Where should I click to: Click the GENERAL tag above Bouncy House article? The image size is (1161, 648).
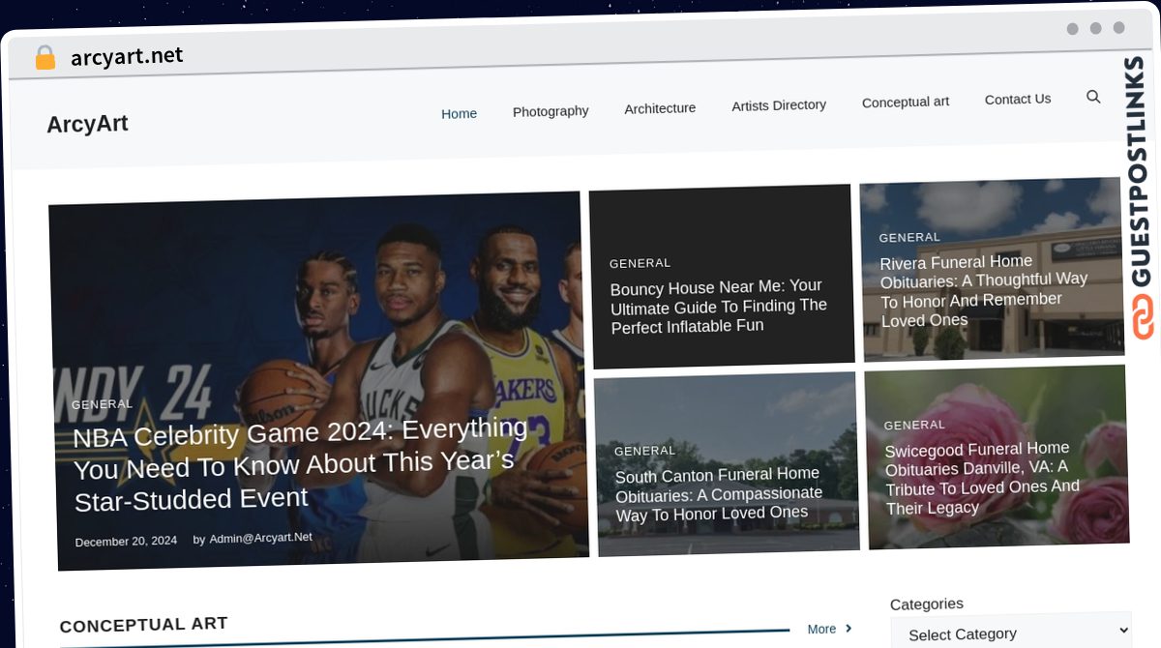640,263
